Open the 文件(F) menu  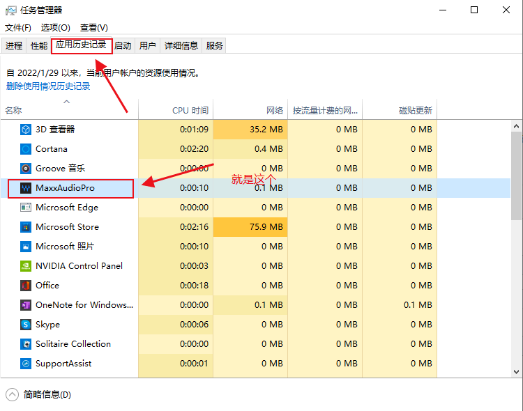pyautogui.click(x=18, y=28)
